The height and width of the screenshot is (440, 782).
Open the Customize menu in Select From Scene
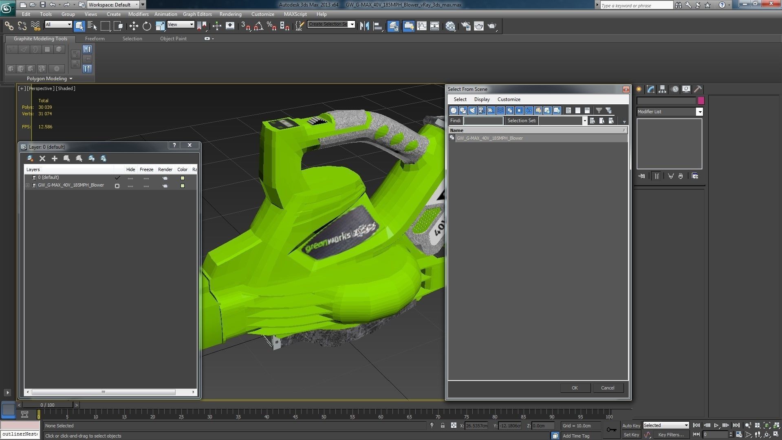point(509,99)
